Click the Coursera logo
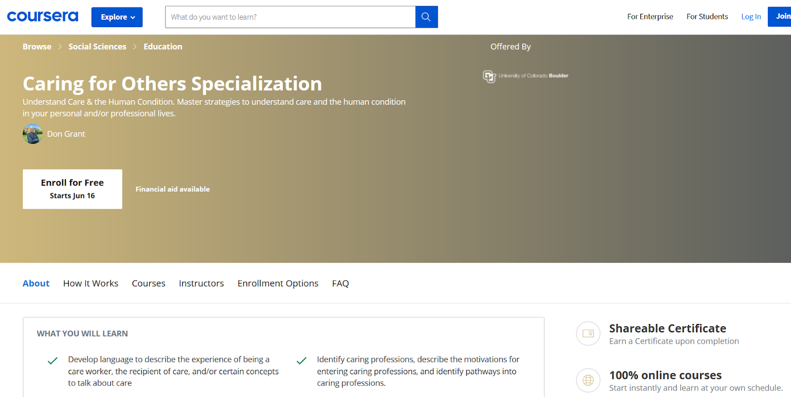 click(x=43, y=17)
